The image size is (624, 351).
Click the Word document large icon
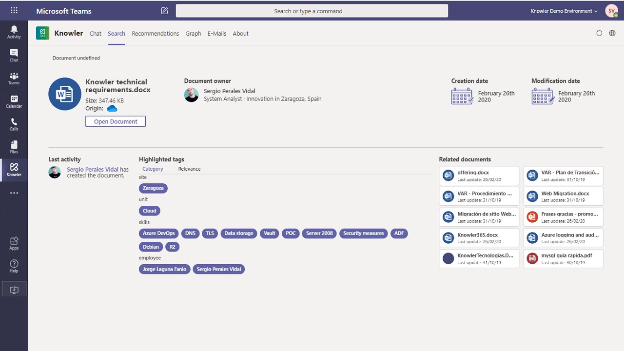[x=65, y=94]
